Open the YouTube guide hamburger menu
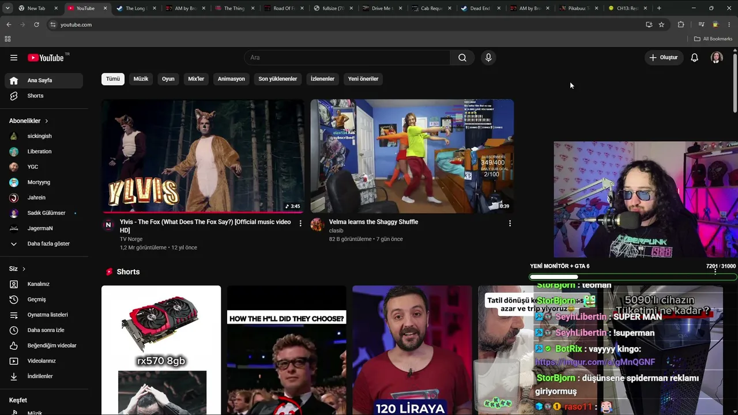 click(x=14, y=58)
